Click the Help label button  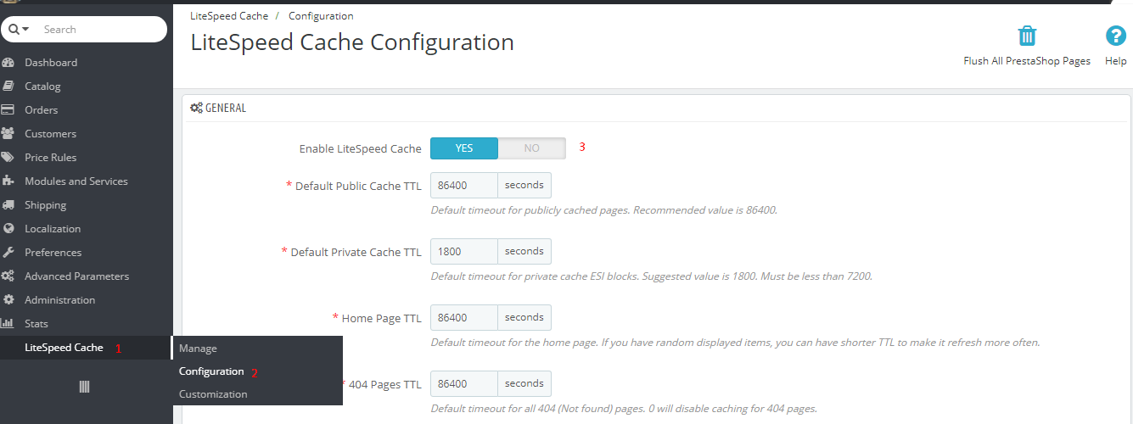[1116, 61]
